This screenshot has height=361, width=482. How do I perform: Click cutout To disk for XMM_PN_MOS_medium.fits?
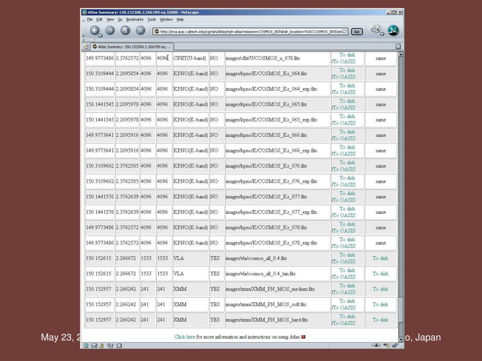tap(380, 289)
